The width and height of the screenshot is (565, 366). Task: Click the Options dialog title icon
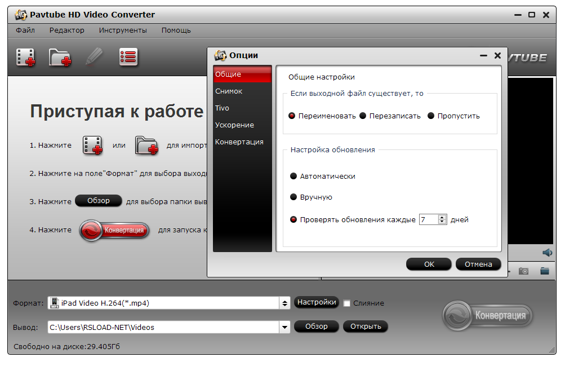click(220, 55)
